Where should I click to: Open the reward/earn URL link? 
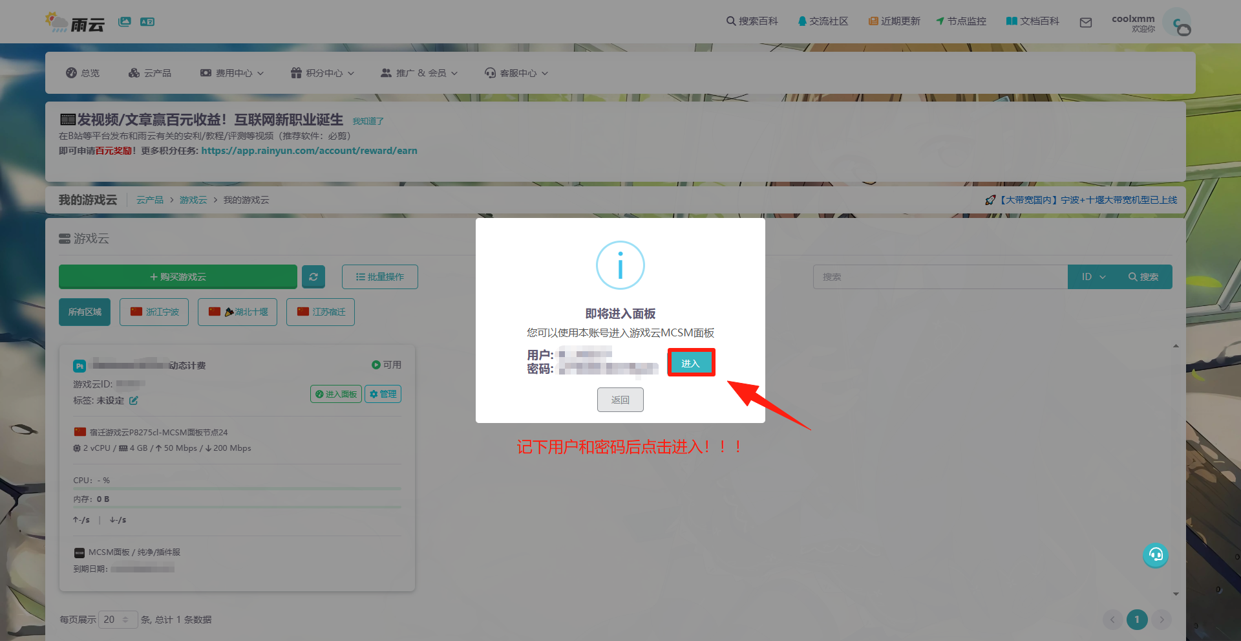click(309, 151)
